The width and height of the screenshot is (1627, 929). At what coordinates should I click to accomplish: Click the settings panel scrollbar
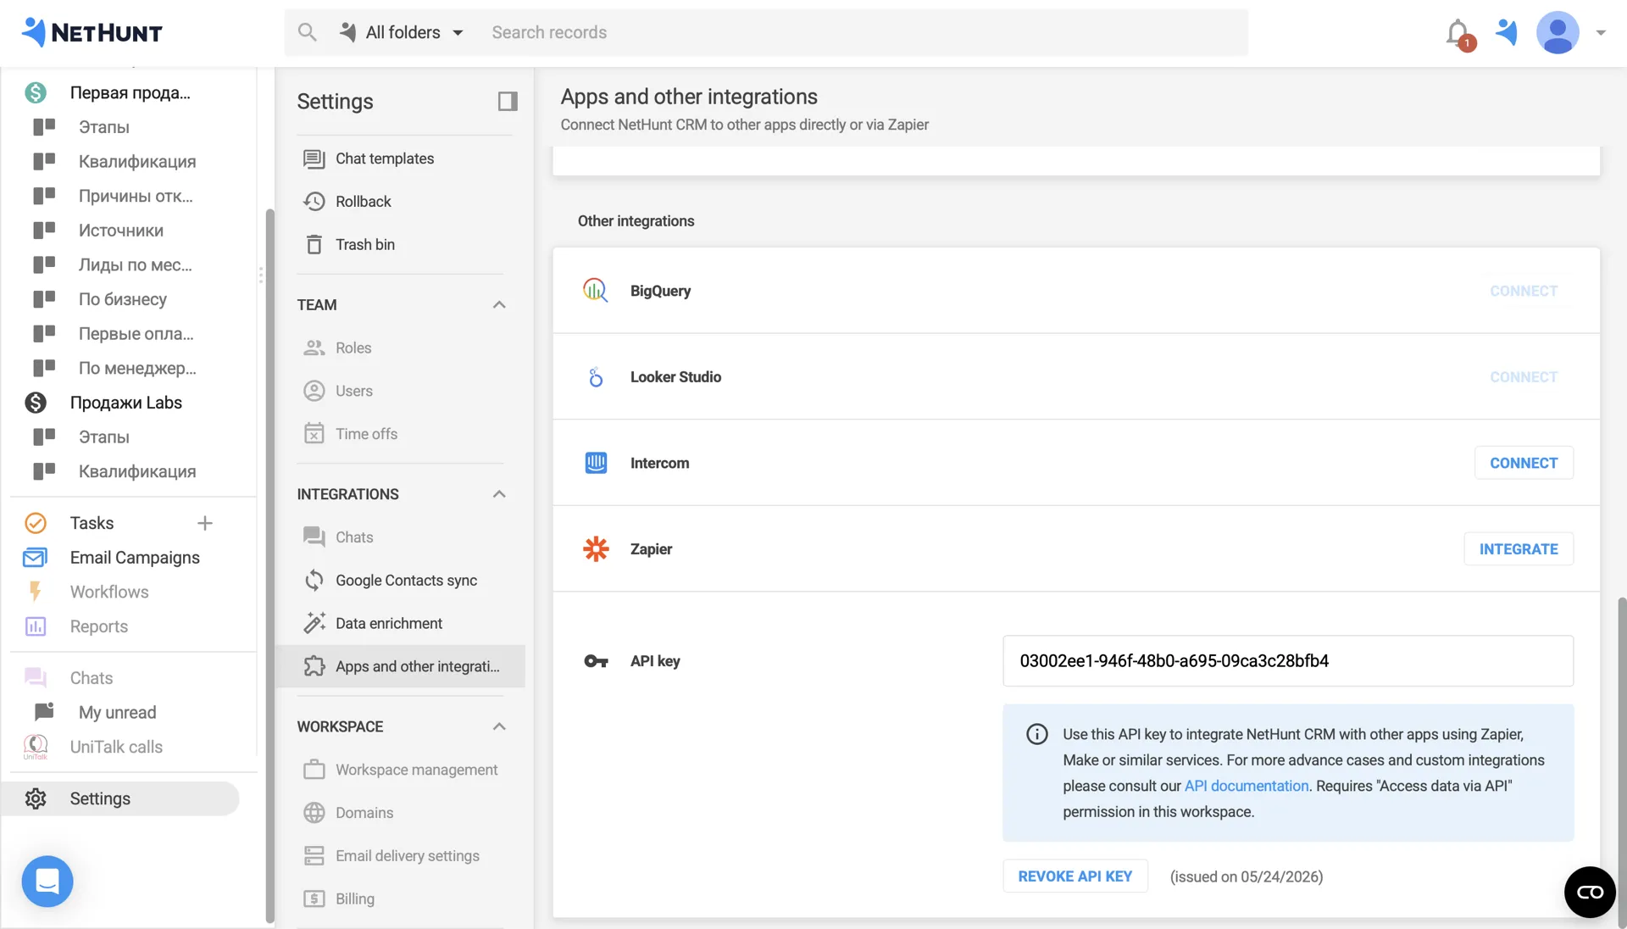pyautogui.click(x=270, y=566)
